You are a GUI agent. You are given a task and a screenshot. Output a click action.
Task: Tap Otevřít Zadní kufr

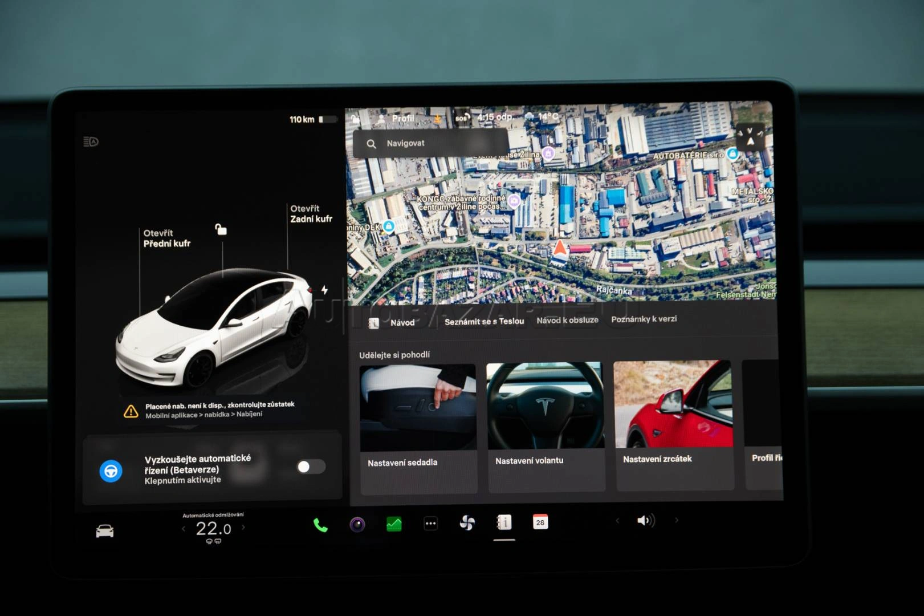pos(311,214)
